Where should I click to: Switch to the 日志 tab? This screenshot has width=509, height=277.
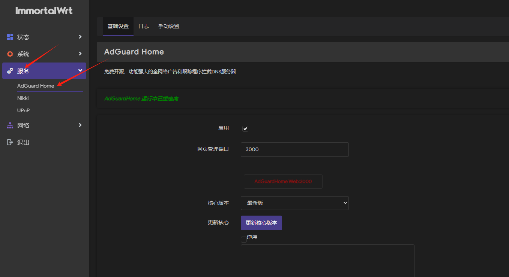tap(143, 26)
